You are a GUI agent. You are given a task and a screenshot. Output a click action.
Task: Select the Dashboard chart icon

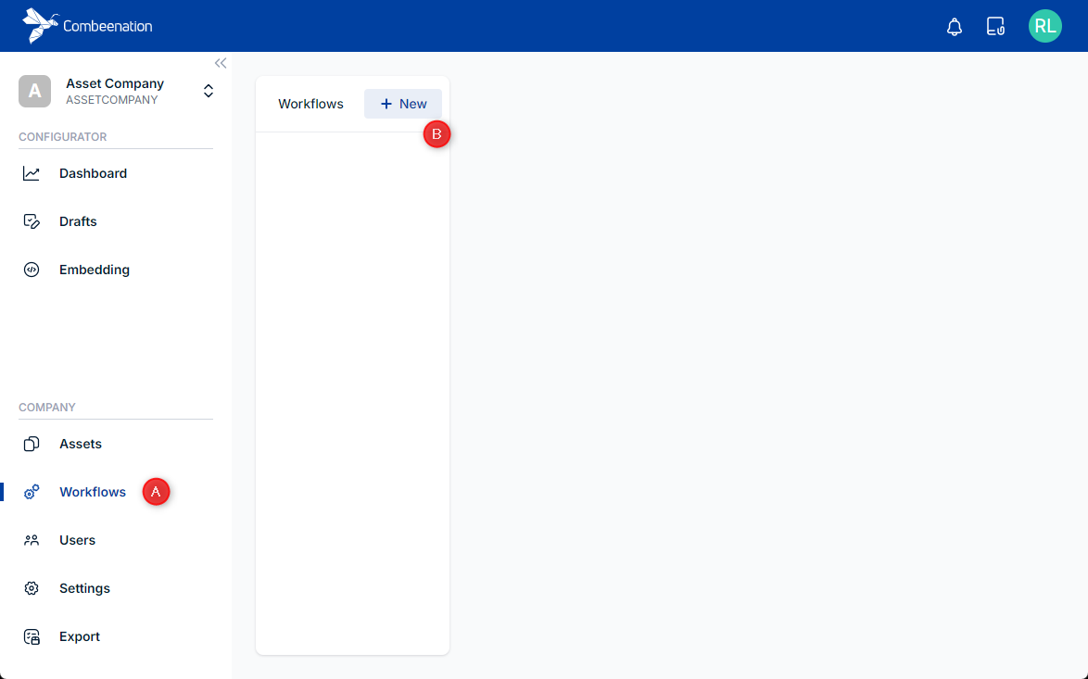click(31, 173)
